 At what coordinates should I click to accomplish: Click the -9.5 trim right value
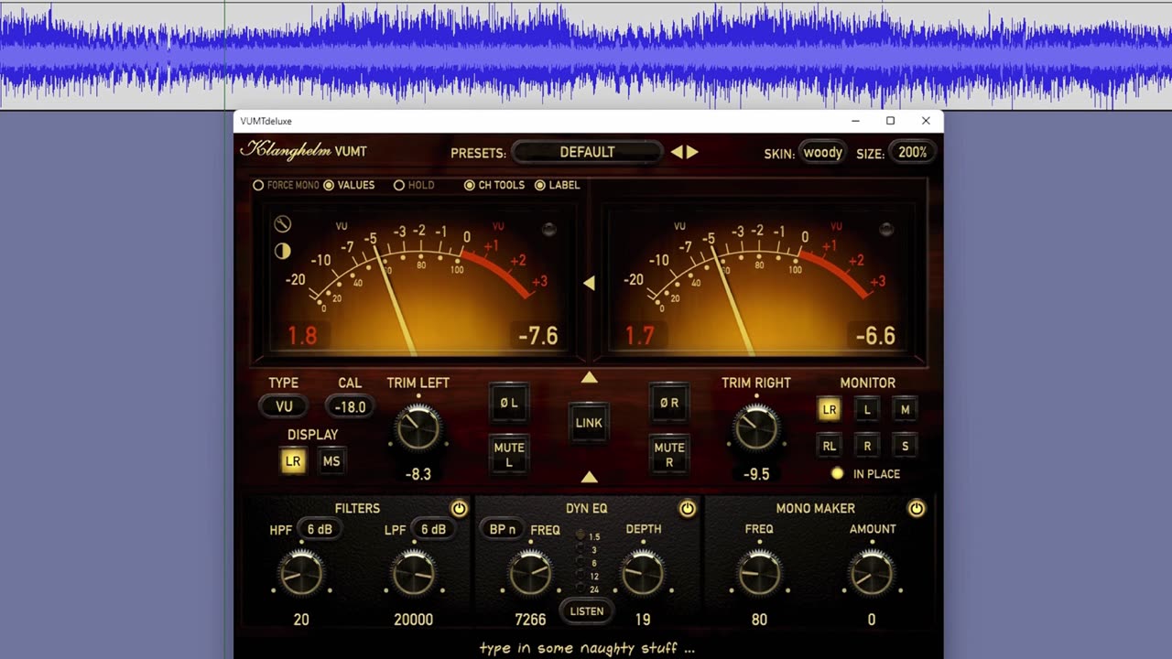(x=756, y=474)
